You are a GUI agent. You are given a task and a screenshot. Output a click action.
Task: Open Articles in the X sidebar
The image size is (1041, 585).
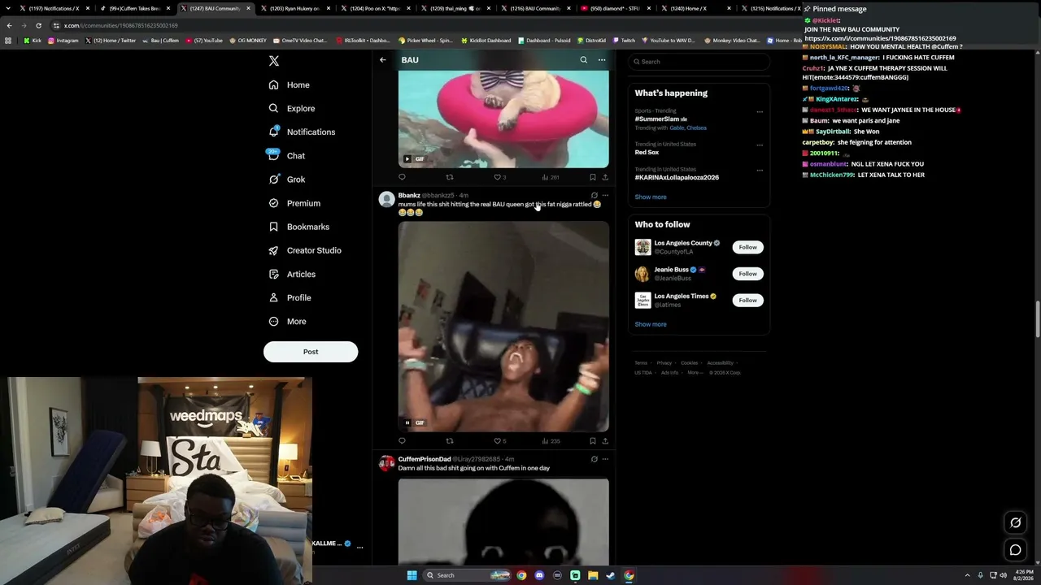pyautogui.click(x=292, y=274)
